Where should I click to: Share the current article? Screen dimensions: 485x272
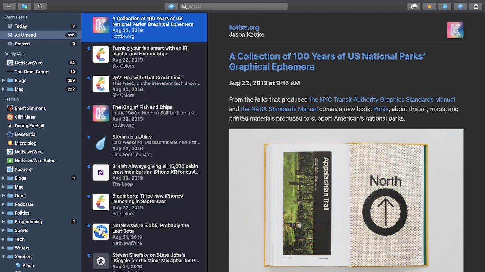[x=476, y=6]
